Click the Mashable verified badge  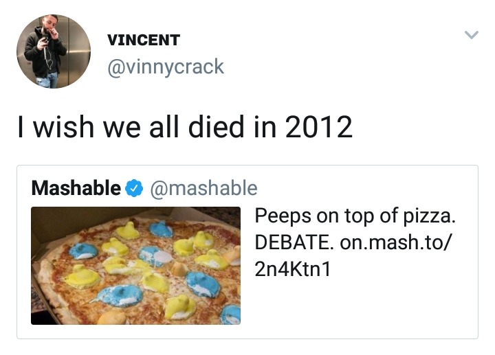point(135,187)
